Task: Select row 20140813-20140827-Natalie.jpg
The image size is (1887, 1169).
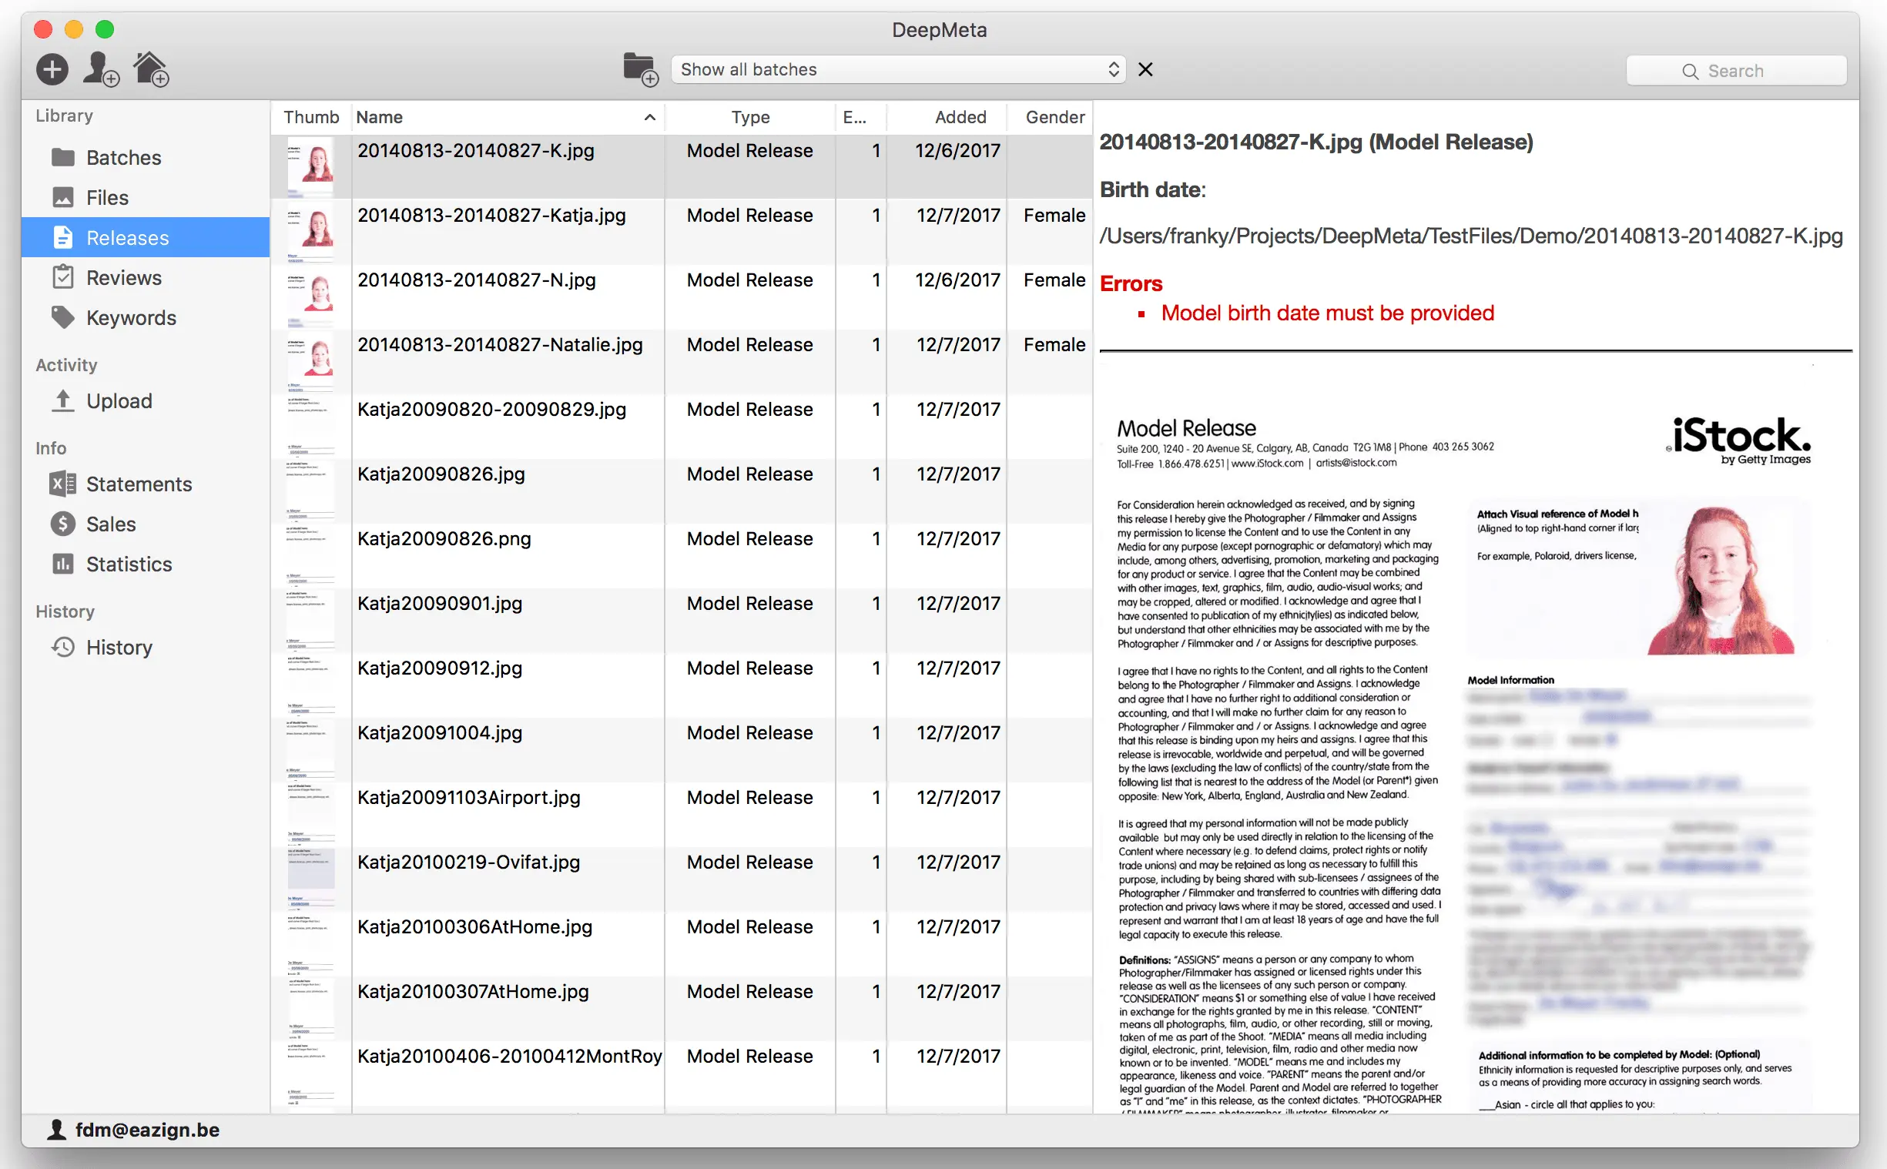Action: 681,361
